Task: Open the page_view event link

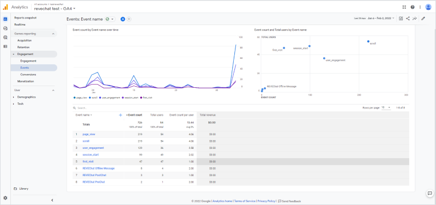Action: point(89,134)
